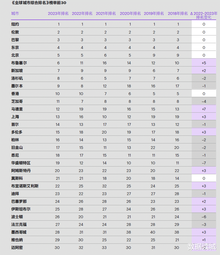Select the city name 迈阿密
This screenshot has height=255, width=220.
[x=17, y=248]
